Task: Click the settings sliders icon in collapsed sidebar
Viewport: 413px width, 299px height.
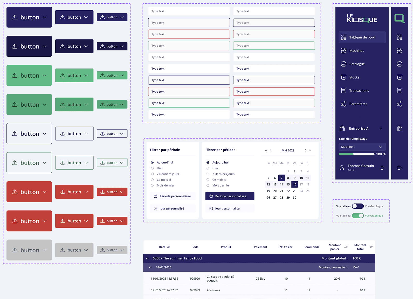Action: pyautogui.click(x=400, y=104)
